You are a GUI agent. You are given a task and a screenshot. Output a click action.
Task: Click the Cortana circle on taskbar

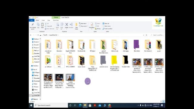point(70,105)
